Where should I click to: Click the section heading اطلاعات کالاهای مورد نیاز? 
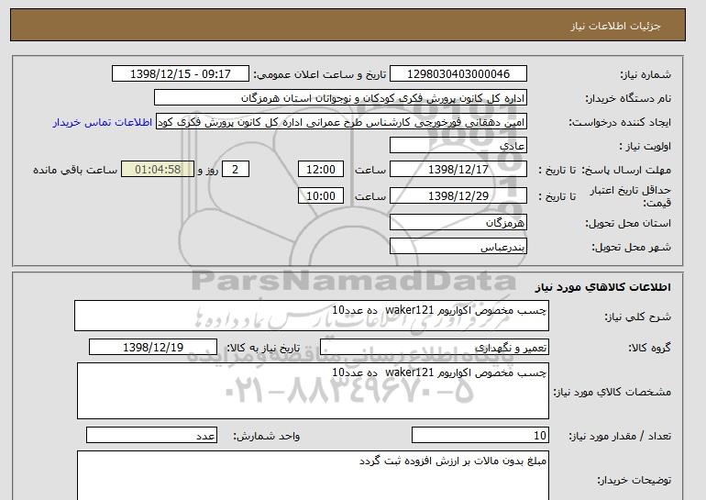click(603, 287)
